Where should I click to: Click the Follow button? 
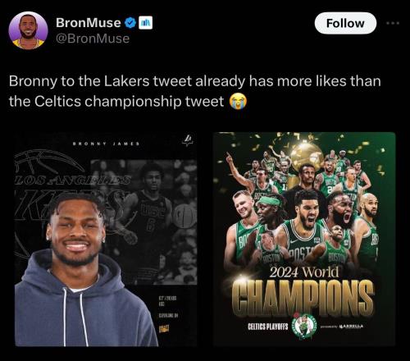(x=345, y=23)
